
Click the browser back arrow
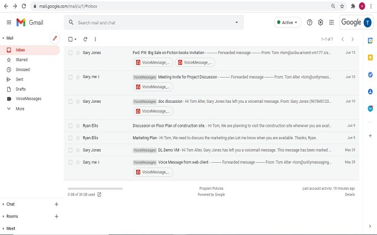tap(6, 6)
